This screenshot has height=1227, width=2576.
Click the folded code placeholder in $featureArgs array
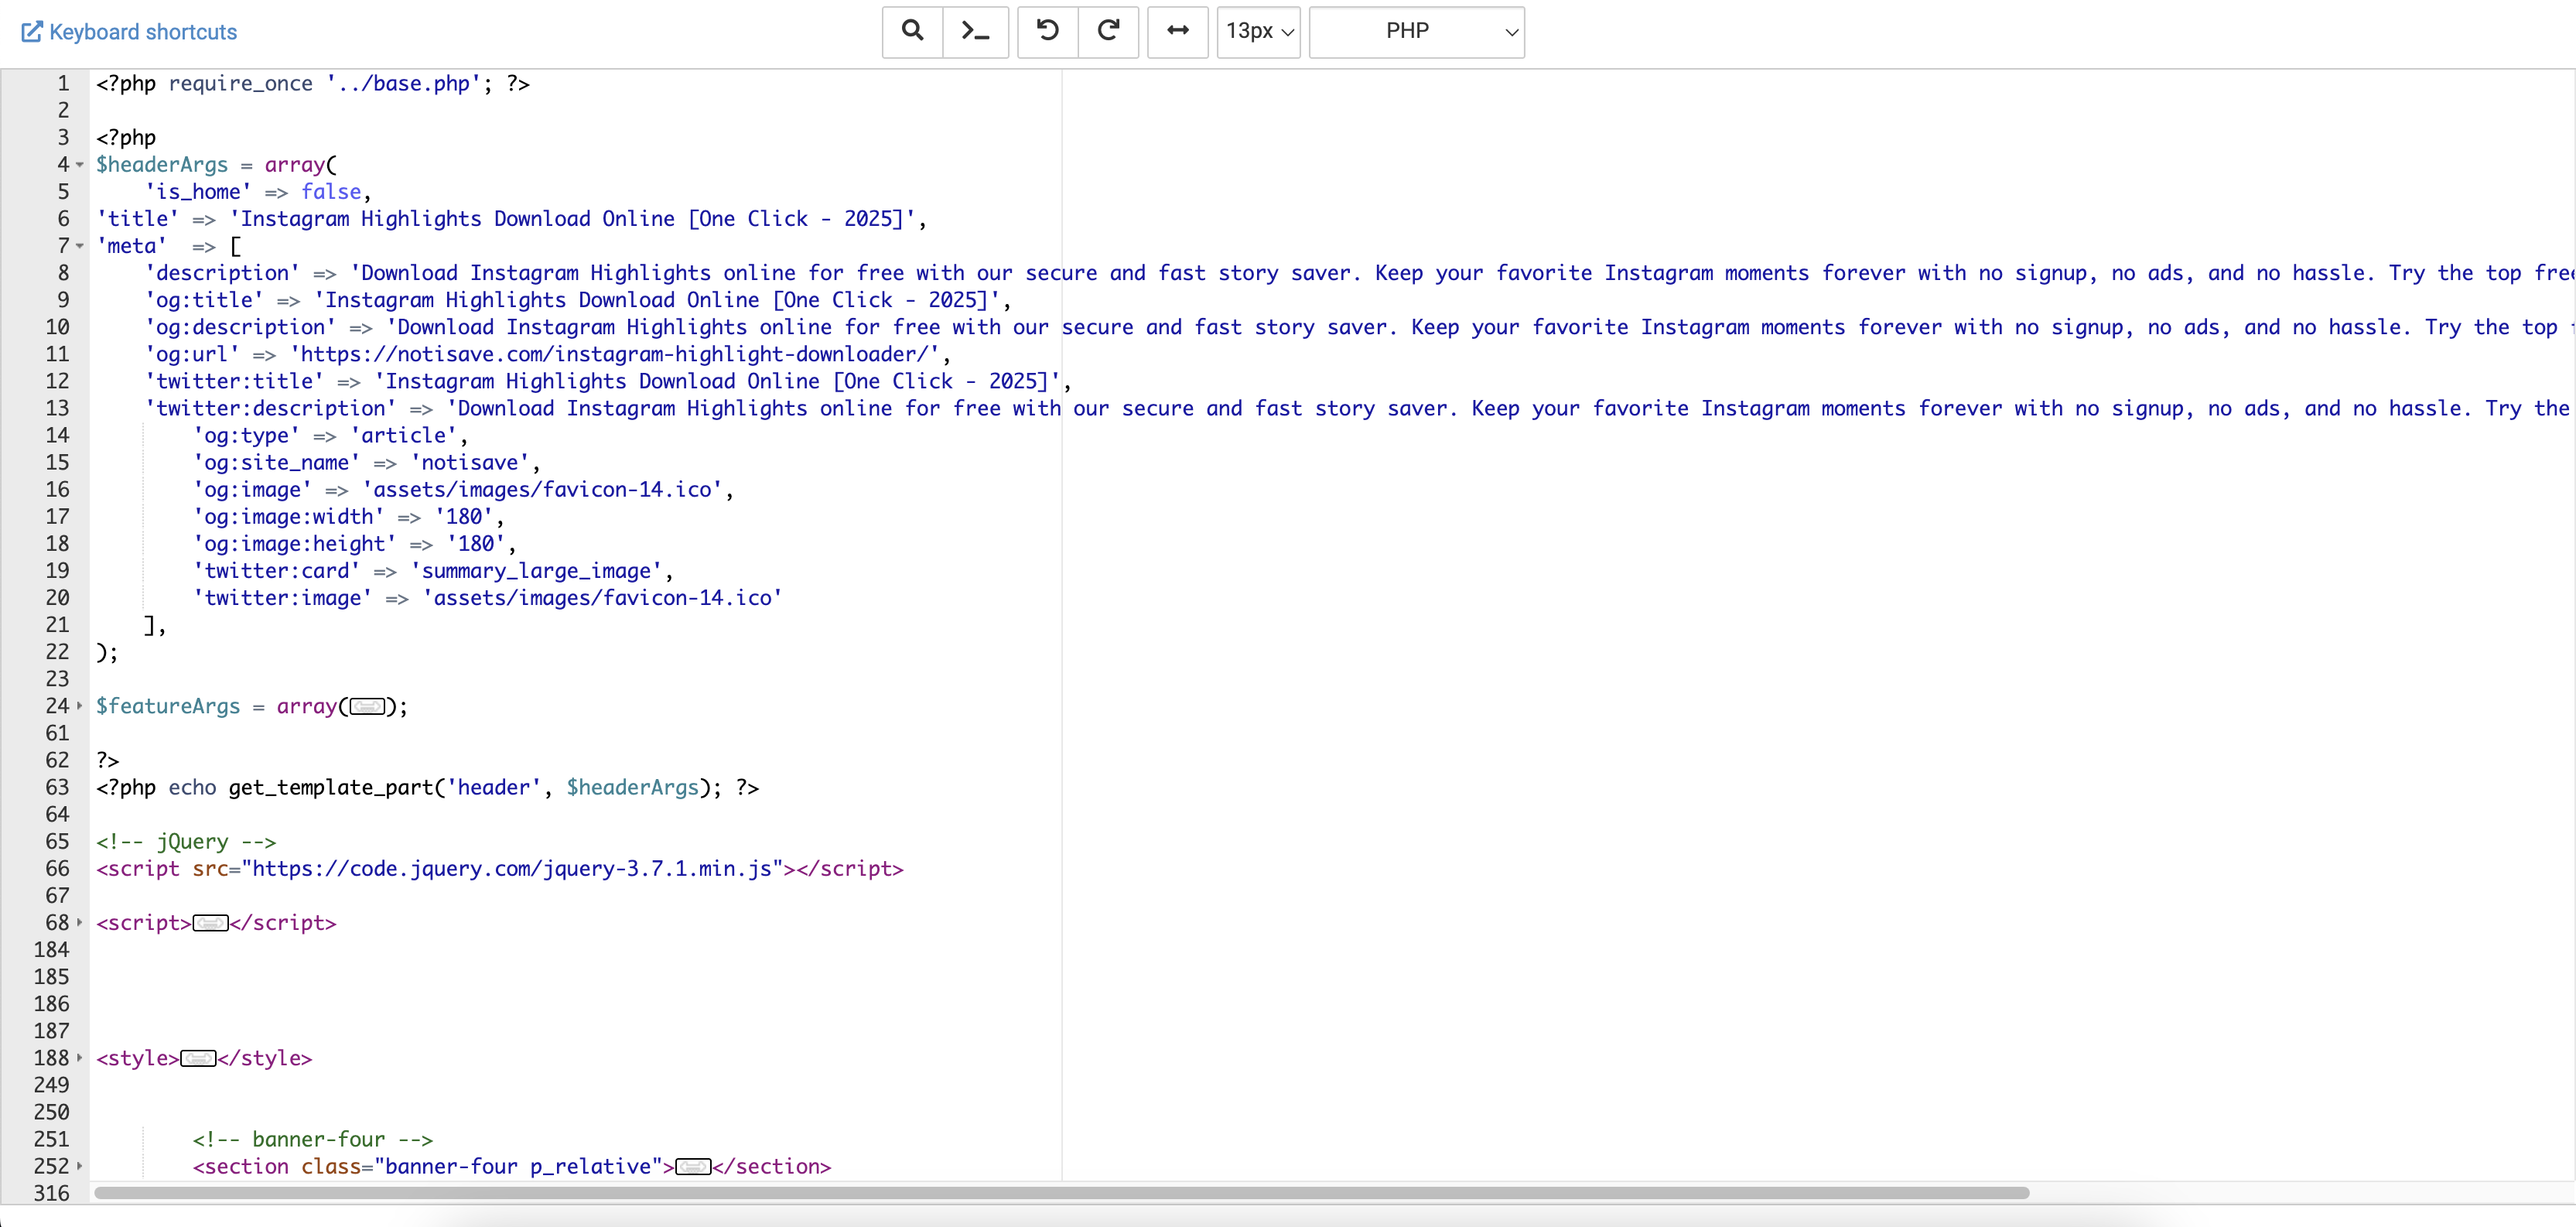point(367,707)
